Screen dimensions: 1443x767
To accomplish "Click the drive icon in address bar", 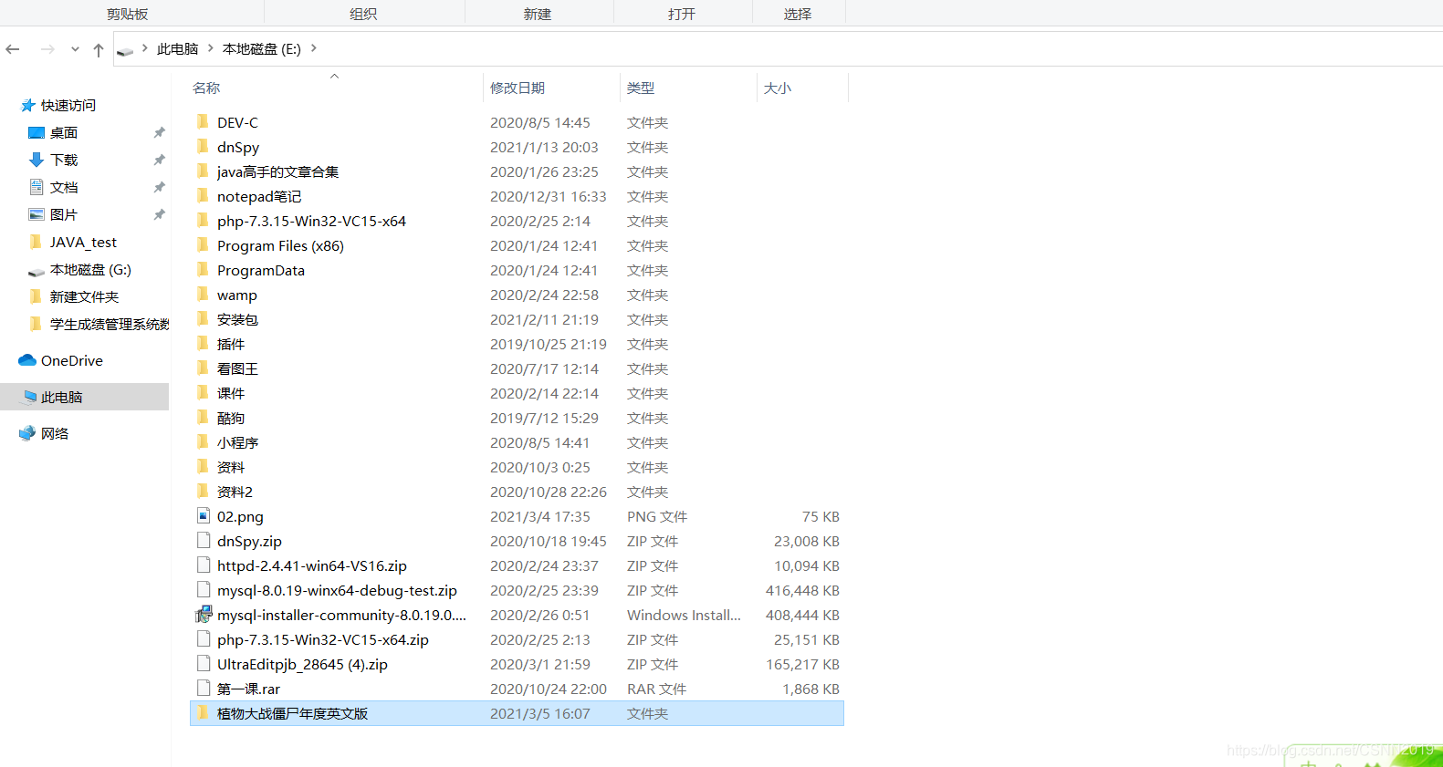I will 125,50.
